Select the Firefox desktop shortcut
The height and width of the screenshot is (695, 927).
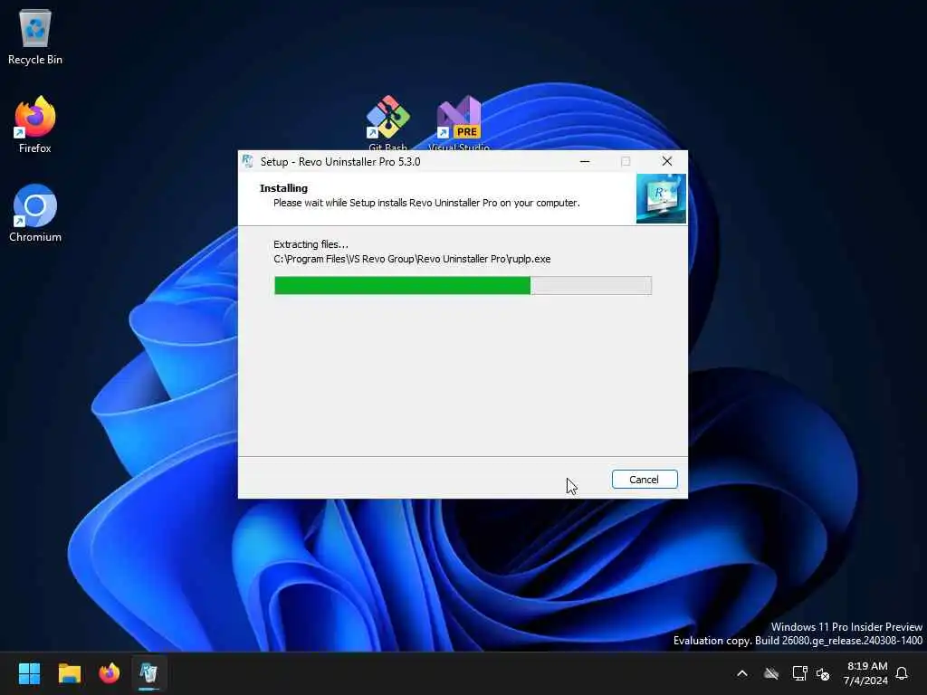click(x=35, y=125)
